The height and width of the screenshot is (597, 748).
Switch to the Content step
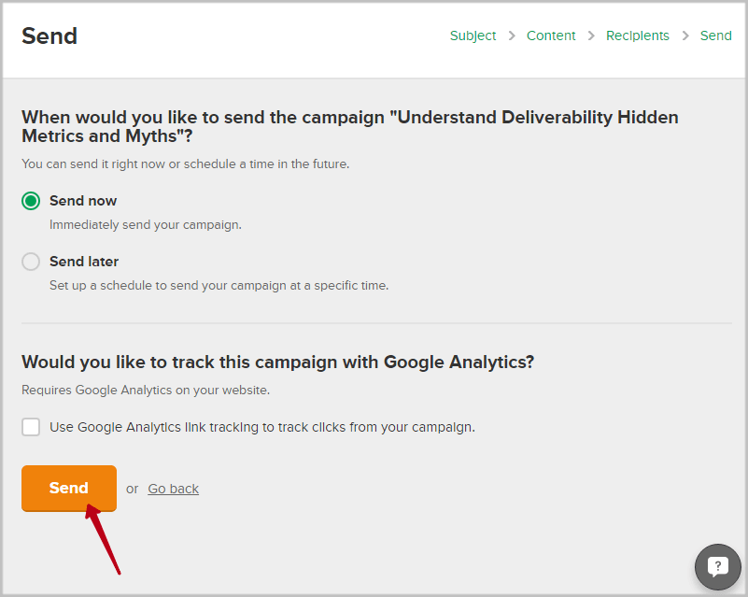point(551,36)
